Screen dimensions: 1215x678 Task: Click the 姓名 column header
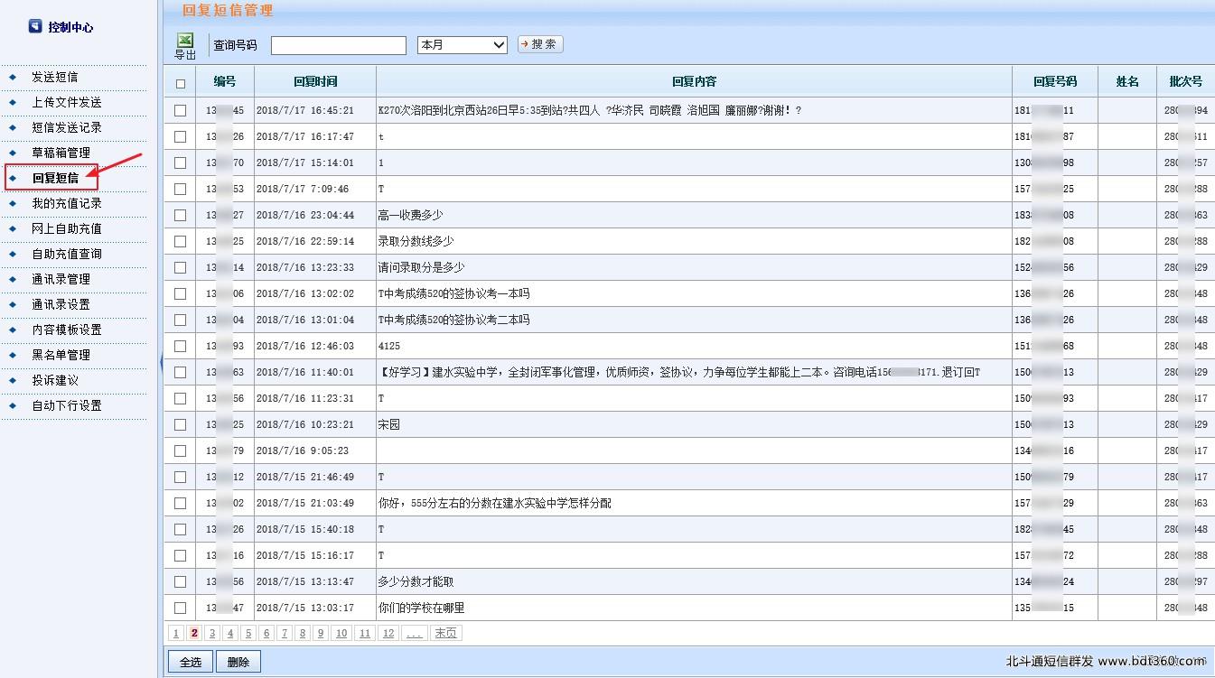(1127, 81)
